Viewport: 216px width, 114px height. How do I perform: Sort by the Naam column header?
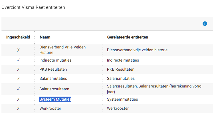[45, 37]
